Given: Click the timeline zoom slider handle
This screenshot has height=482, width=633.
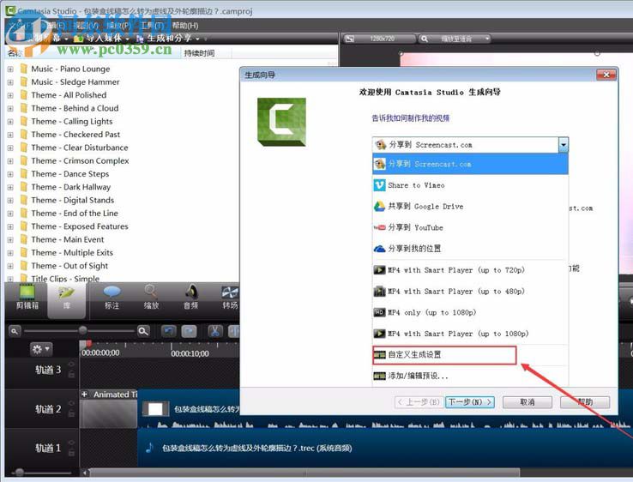Looking at the screenshot, I should 82,330.
